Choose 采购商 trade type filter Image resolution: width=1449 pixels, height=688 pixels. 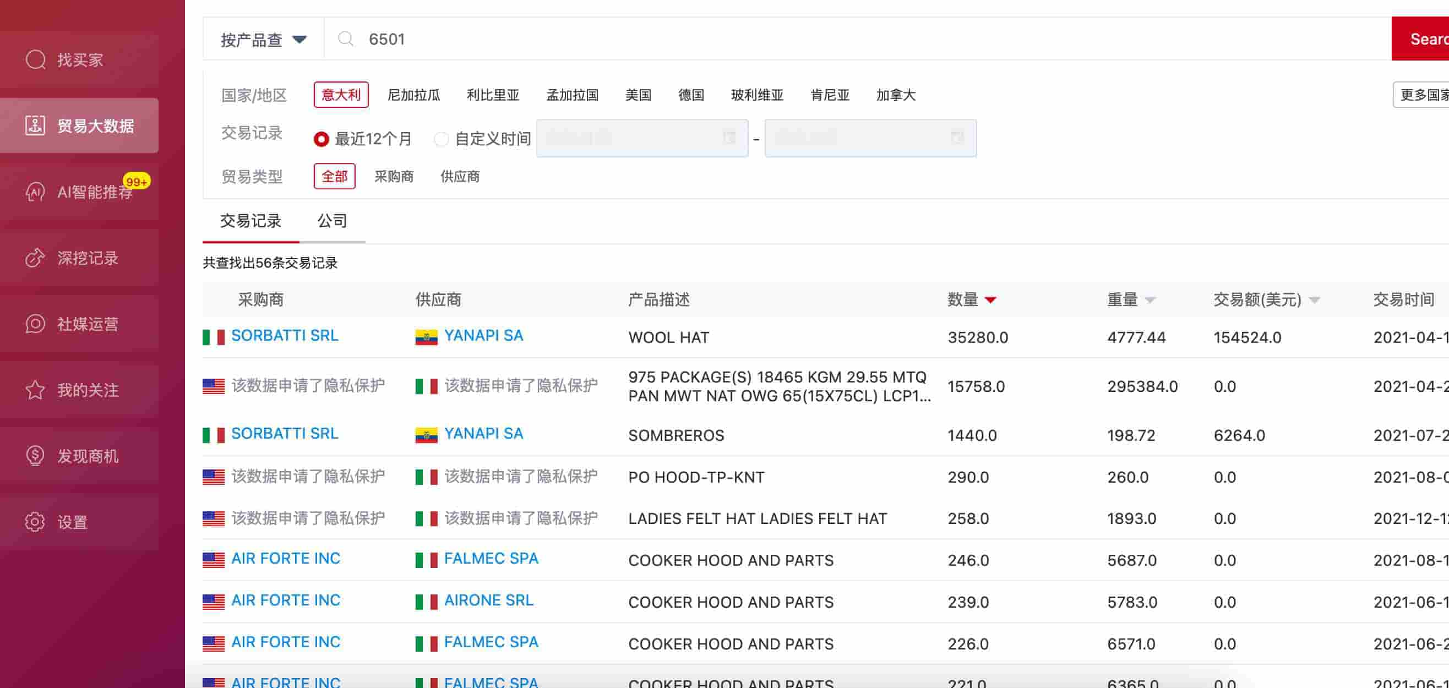tap(394, 177)
